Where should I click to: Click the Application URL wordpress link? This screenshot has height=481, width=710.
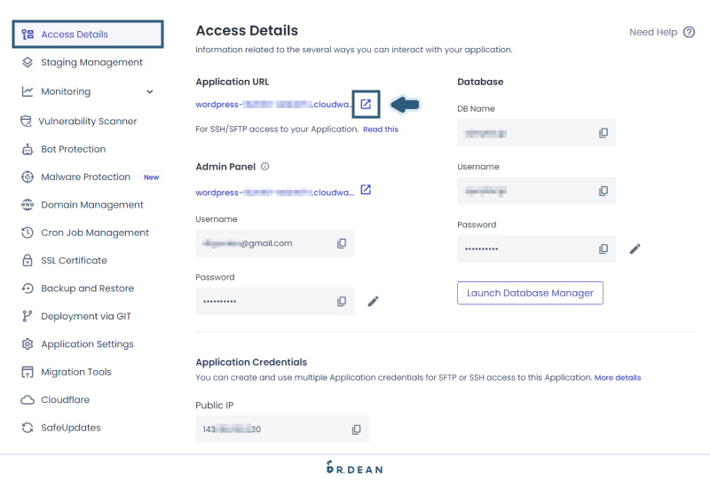coord(274,105)
